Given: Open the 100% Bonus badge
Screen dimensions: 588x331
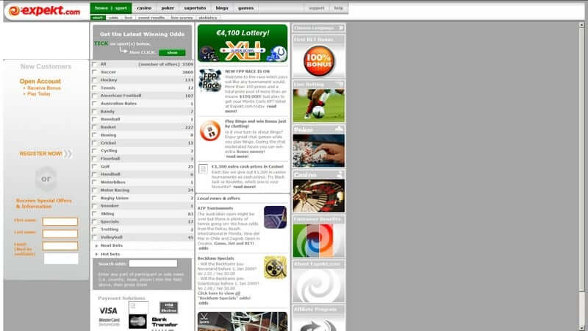Looking at the screenshot, I should (319, 61).
